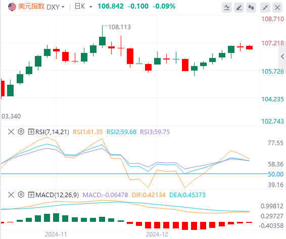Remove the MACD indicator panel
286x239 pixels.
tap(11, 195)
